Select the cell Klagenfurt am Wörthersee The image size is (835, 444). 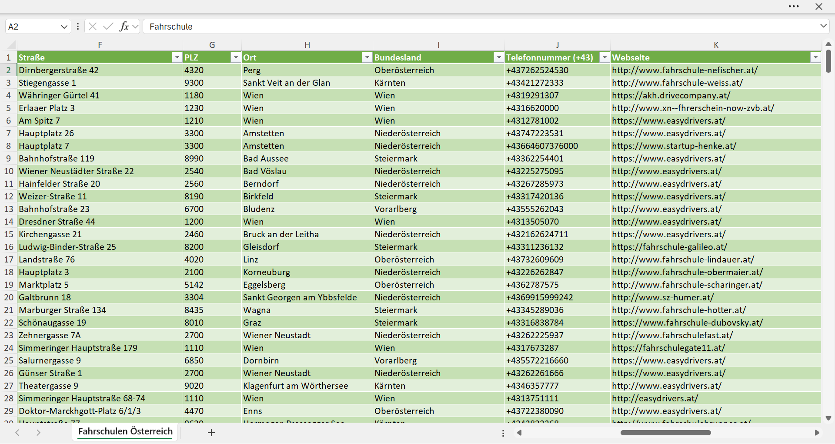[x=307, y=386]
